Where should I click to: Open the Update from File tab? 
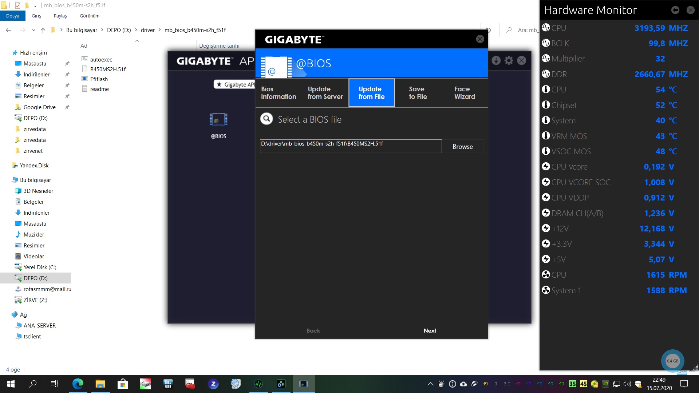pyautogui.click(x=371, y=93)
